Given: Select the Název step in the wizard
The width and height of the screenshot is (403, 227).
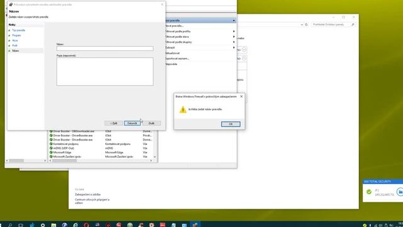Looking at the screenshot, I should pyautogui.click(x=15, y=50).
